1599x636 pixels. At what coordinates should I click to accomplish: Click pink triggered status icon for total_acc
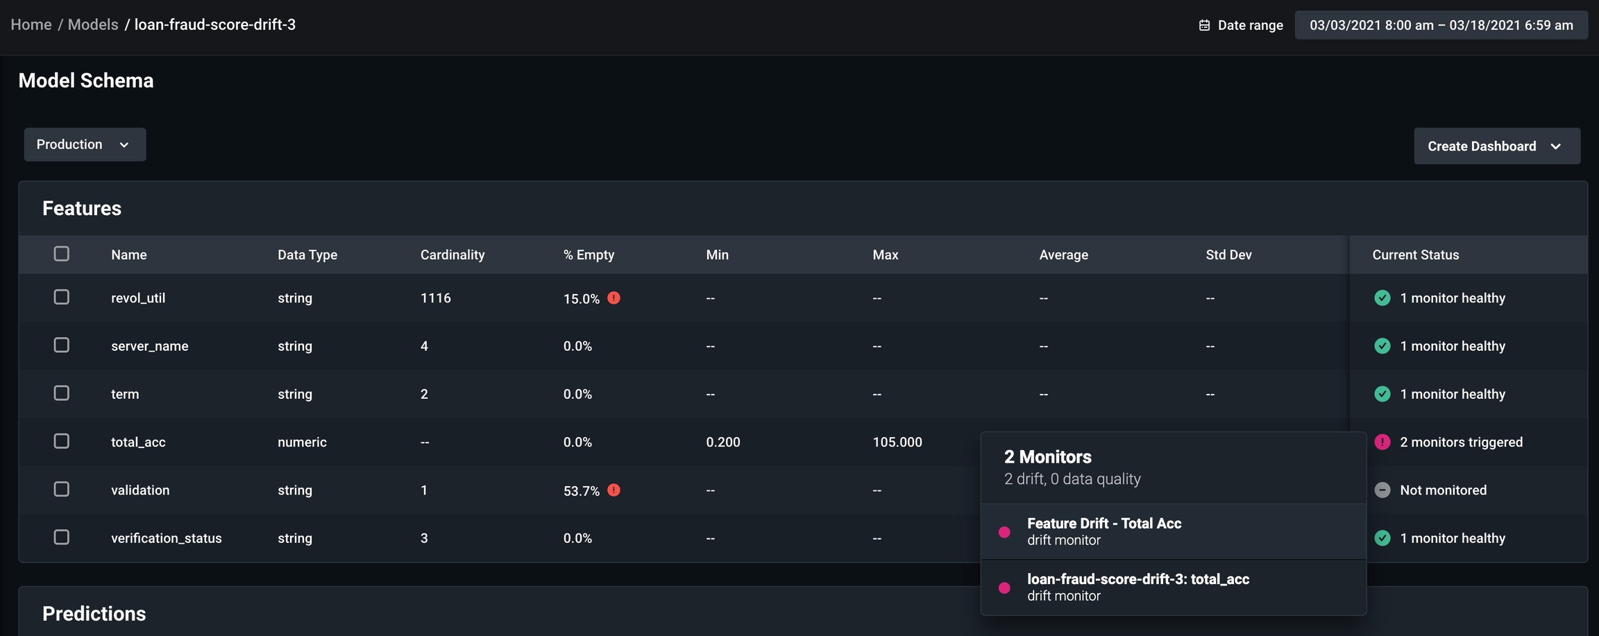tap(1382, 442)
